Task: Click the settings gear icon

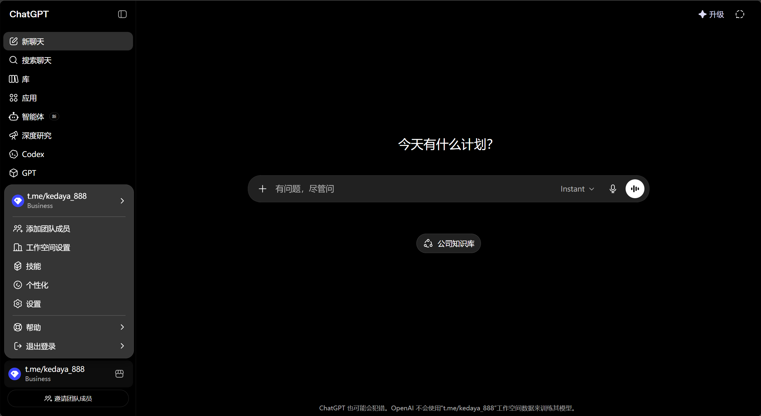Action: click(x=18, y=304)
